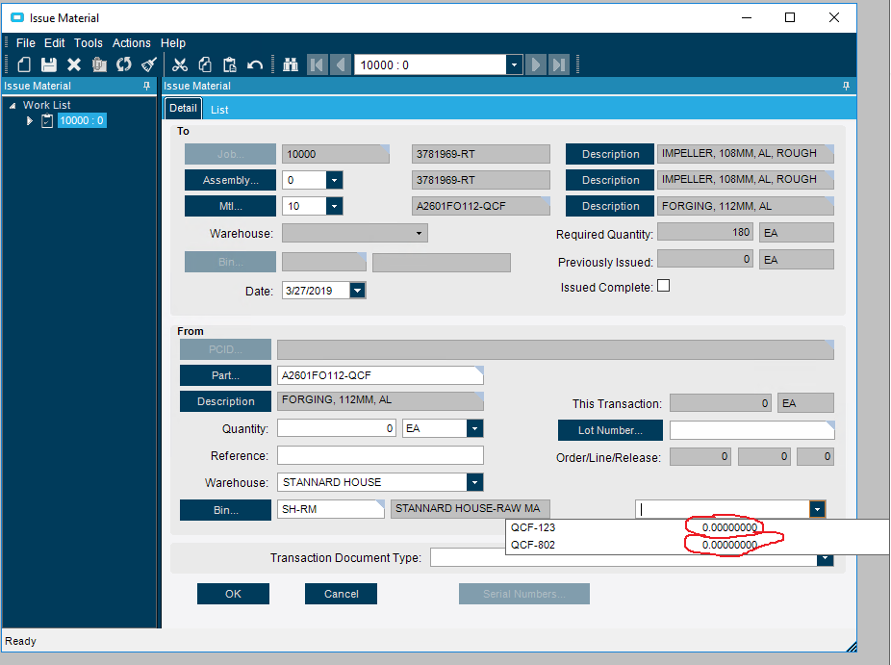Pin the left Issue Material panel
891x665 pixels.
point(146,87)
